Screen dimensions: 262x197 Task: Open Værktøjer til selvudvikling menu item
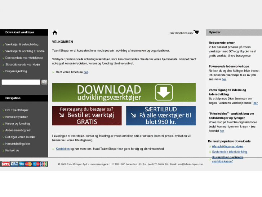coord(22,44)
